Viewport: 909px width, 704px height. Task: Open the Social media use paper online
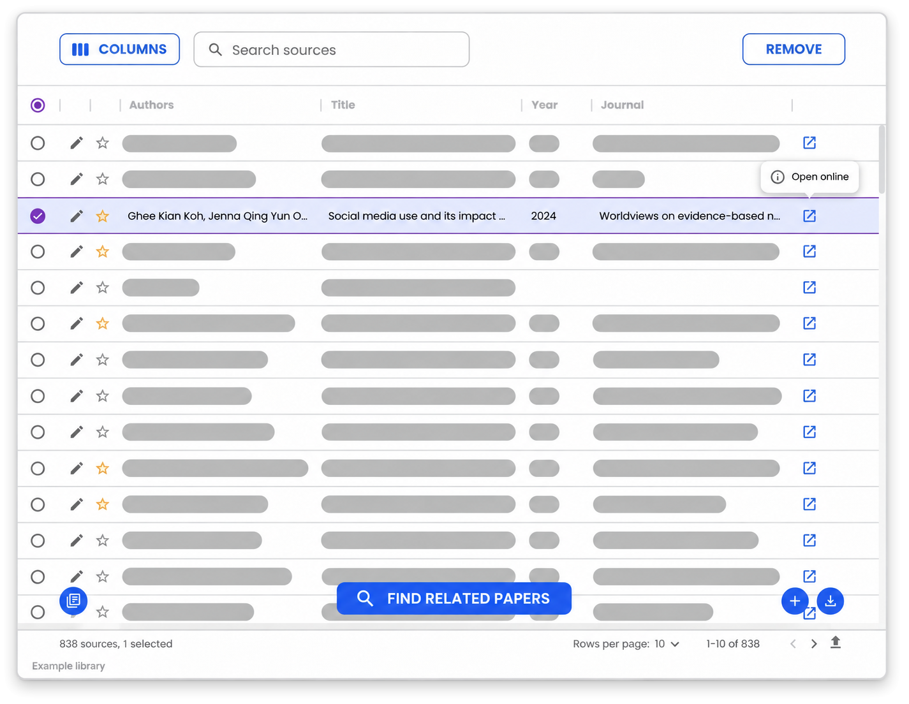coord(809,216)
